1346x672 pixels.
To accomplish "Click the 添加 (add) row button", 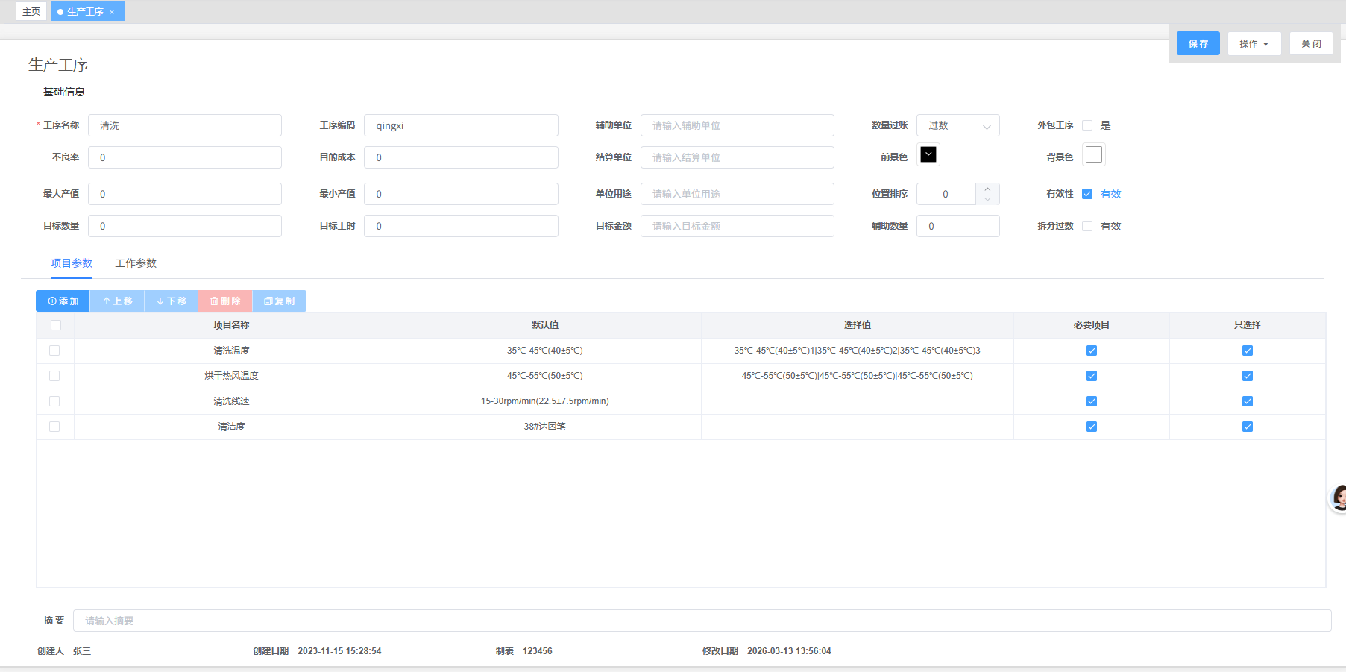I will [x=63, y=301].
